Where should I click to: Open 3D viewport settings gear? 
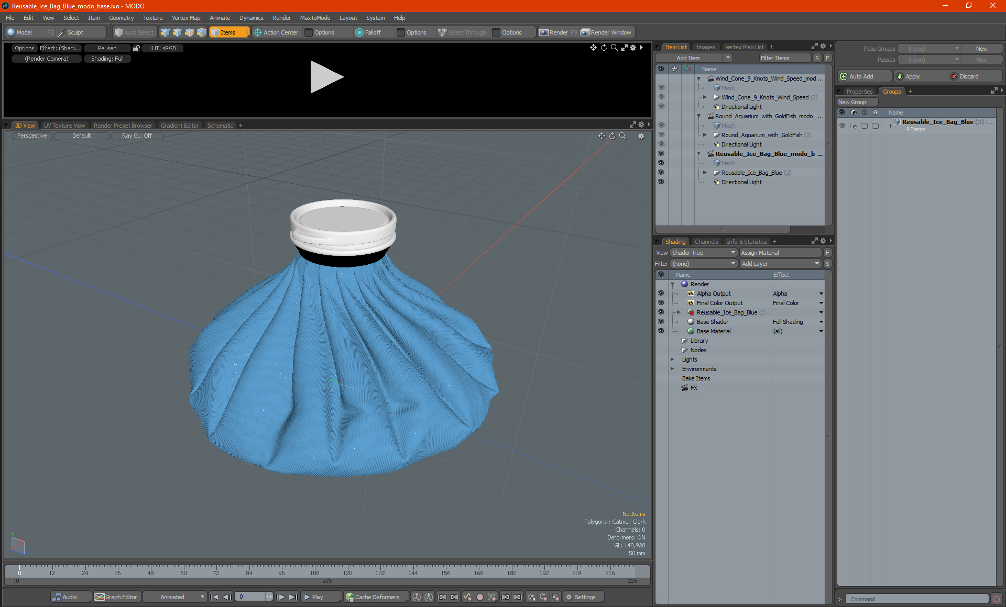[641, 136]
